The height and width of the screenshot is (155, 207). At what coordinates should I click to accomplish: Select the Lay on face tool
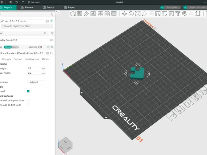point(145,14)
